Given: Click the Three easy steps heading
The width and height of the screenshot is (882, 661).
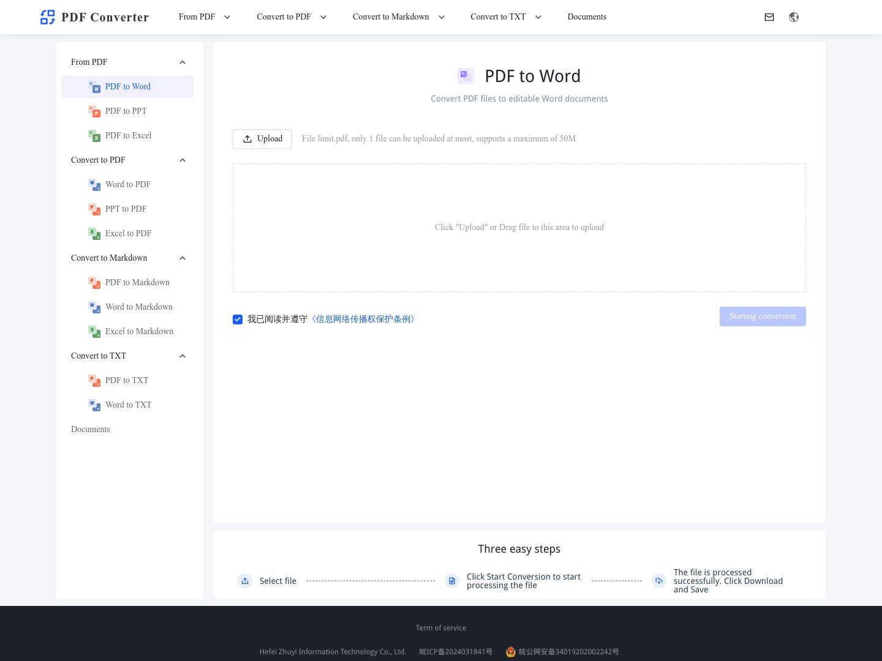Looking at the screenshot, I should [x=519, y=549].
